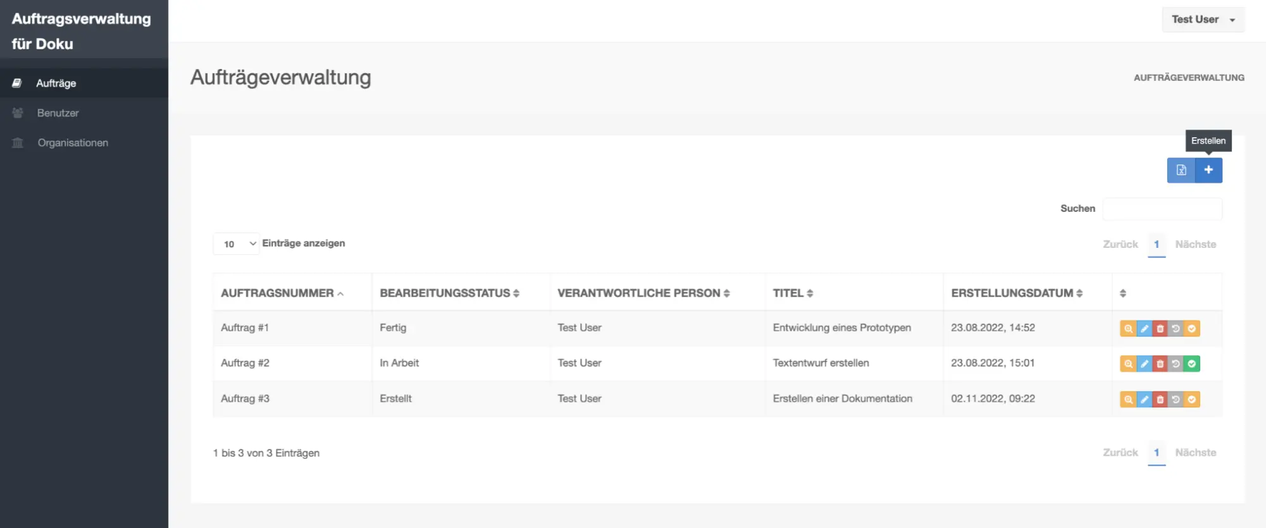1266x528 pixels.
Task: Open magnifier detail view for Auftrag #1
Action: pos(1128,329)
